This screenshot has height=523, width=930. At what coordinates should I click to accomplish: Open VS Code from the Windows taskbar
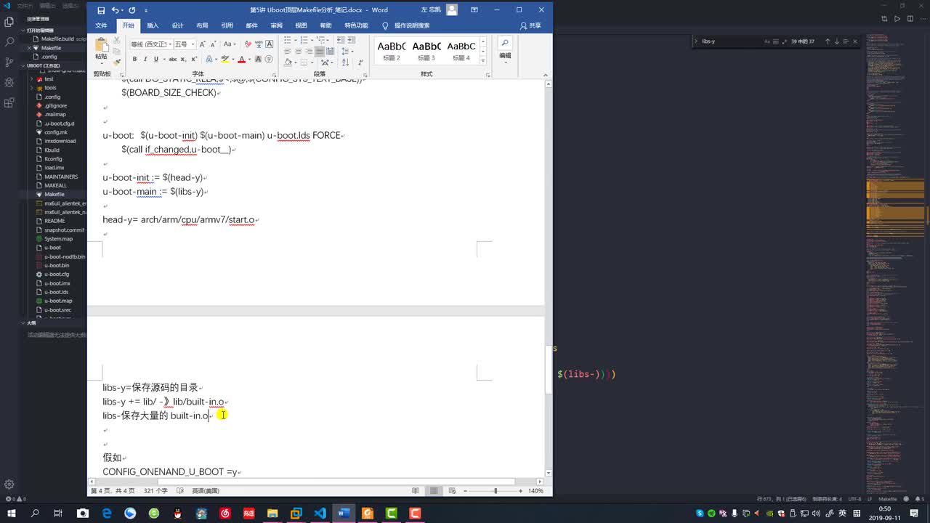point(320,513)
